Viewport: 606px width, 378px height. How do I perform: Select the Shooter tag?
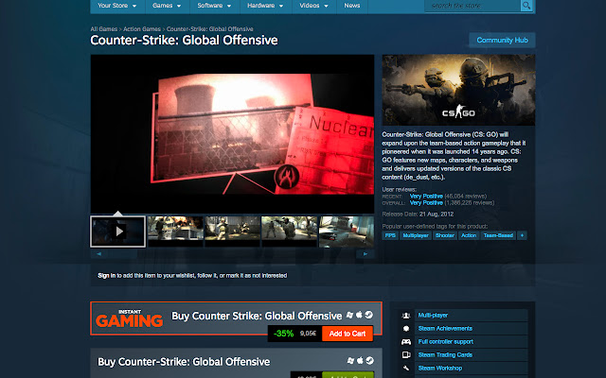click(445, 235)
